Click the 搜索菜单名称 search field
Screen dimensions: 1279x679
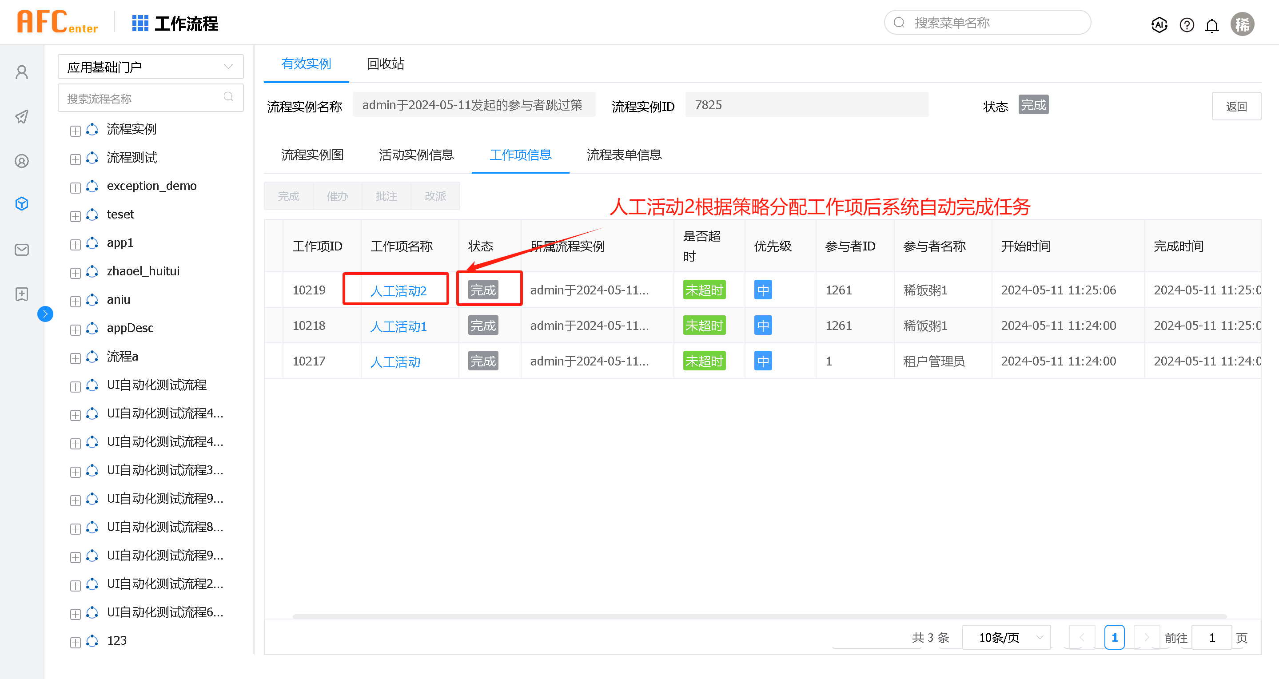pos(987,23)
